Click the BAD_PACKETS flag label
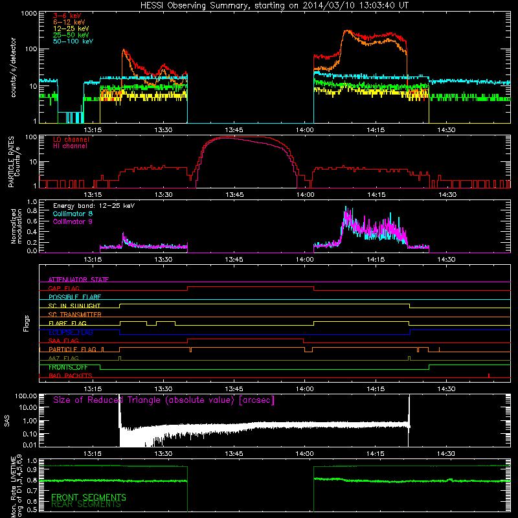518x518 pixels. pos(71,376)
